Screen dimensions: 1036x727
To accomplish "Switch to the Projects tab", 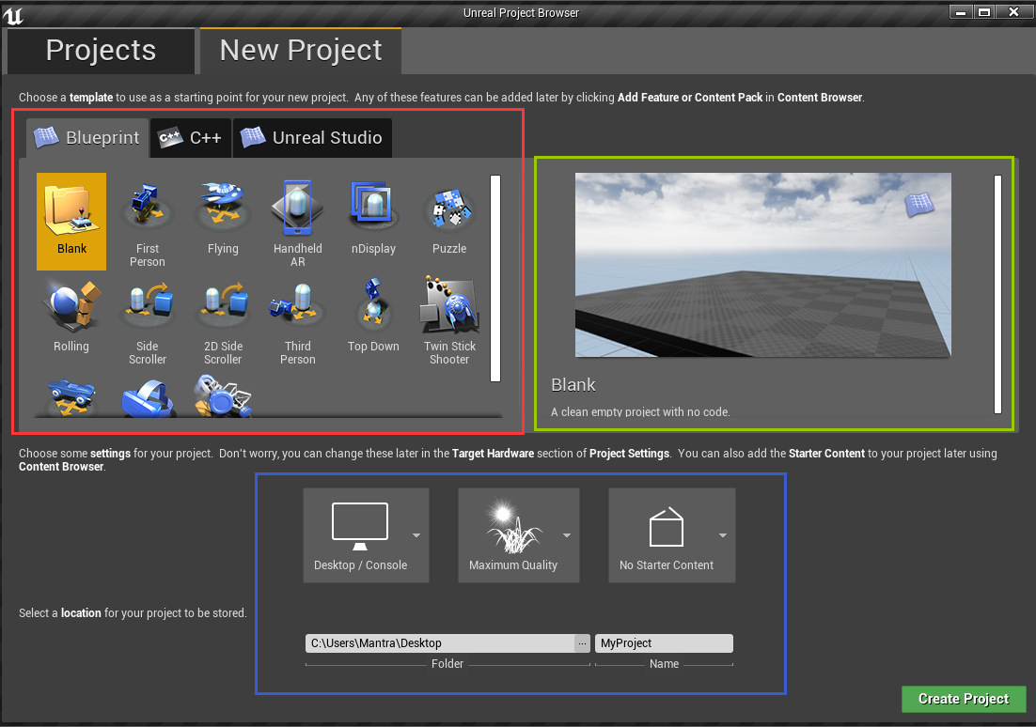I will pos(102,51).
